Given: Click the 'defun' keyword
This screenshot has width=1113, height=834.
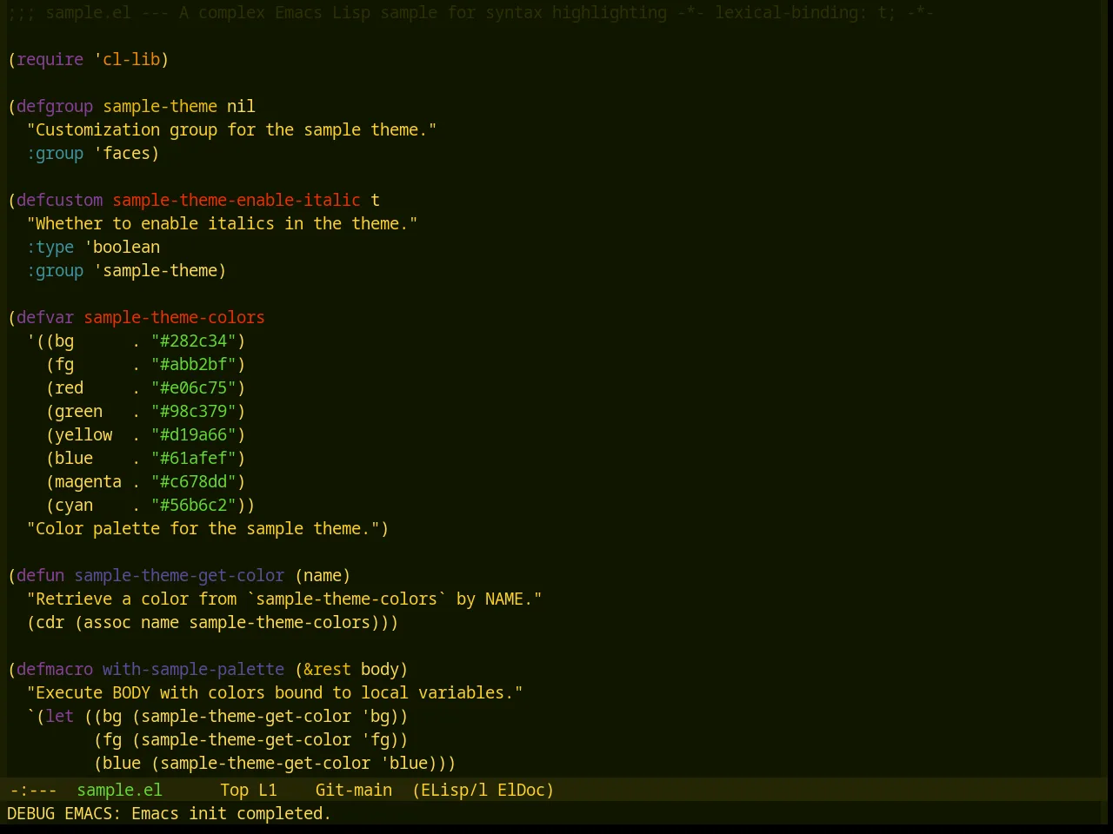Looking at the screenshot, I should [41, 575].
